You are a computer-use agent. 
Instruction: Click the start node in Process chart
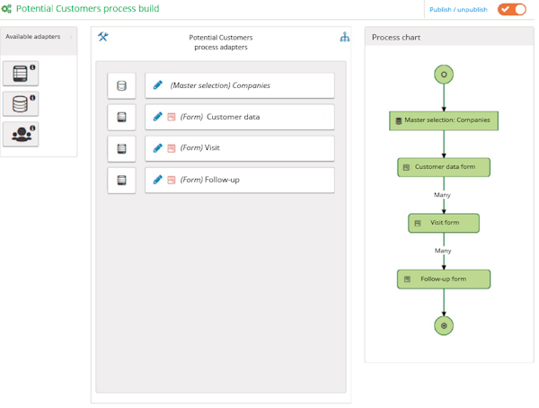click(x=444, y=75)
